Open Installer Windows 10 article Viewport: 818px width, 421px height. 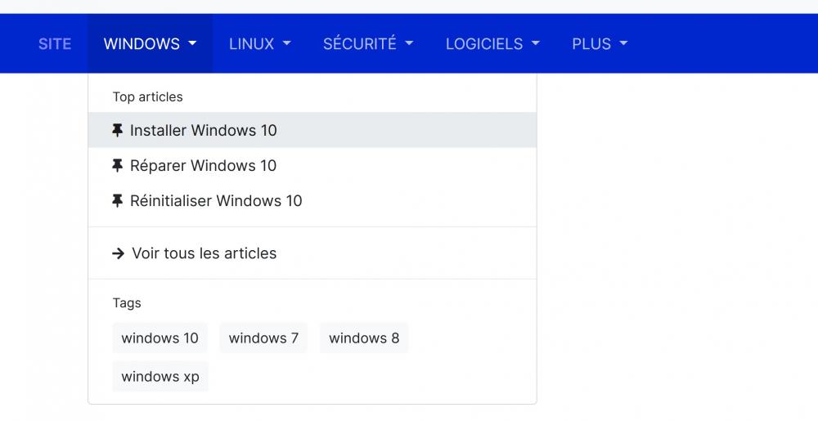[x=312, y=130]
